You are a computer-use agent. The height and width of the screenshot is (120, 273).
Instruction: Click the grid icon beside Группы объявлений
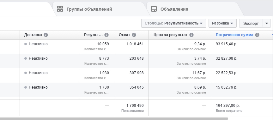point(60,9)
